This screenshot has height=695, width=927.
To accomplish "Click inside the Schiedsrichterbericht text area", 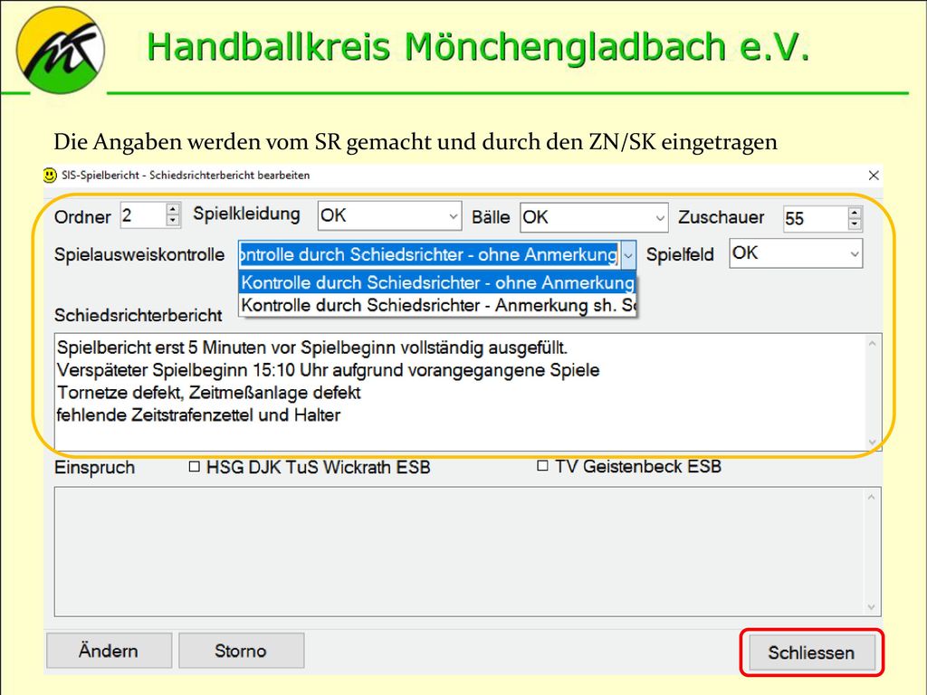I will pyautogui.click(x=461, y=392).
